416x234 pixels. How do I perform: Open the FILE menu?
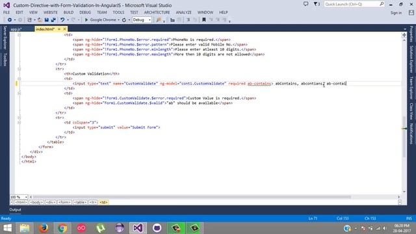point(6,12)
